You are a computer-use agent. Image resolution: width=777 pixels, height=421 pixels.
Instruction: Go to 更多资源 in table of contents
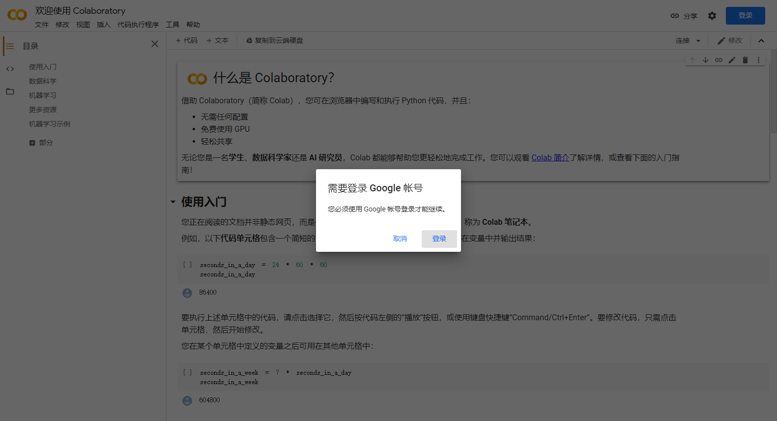(43, 110)
